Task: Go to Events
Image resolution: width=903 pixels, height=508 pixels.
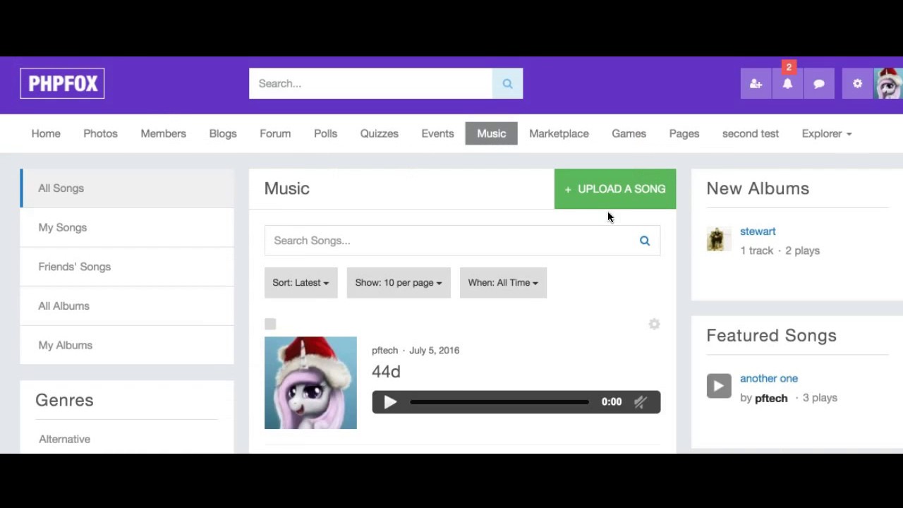Action: click(437, 133)
